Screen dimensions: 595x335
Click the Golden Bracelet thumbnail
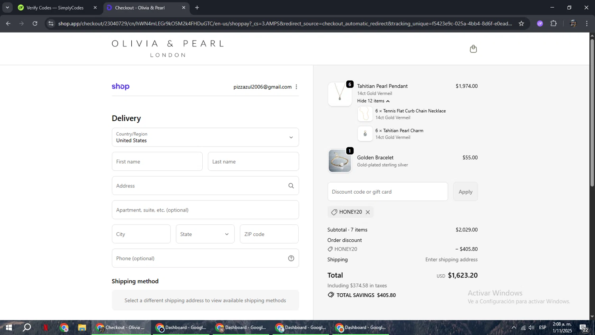(x=340, y=161)
